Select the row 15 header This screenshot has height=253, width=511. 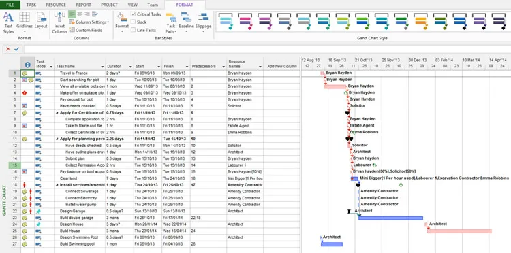[15, 165]
